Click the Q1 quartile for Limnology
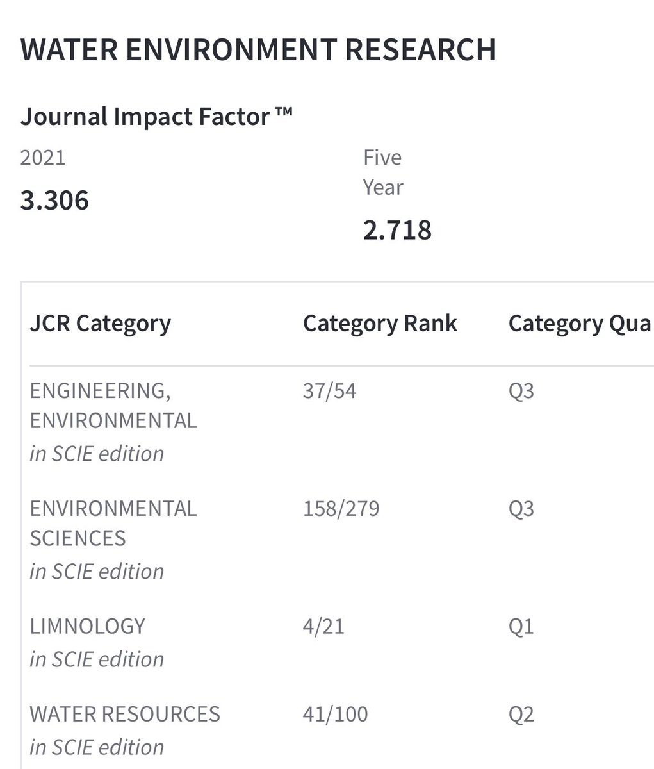 [x=521, y=626]
